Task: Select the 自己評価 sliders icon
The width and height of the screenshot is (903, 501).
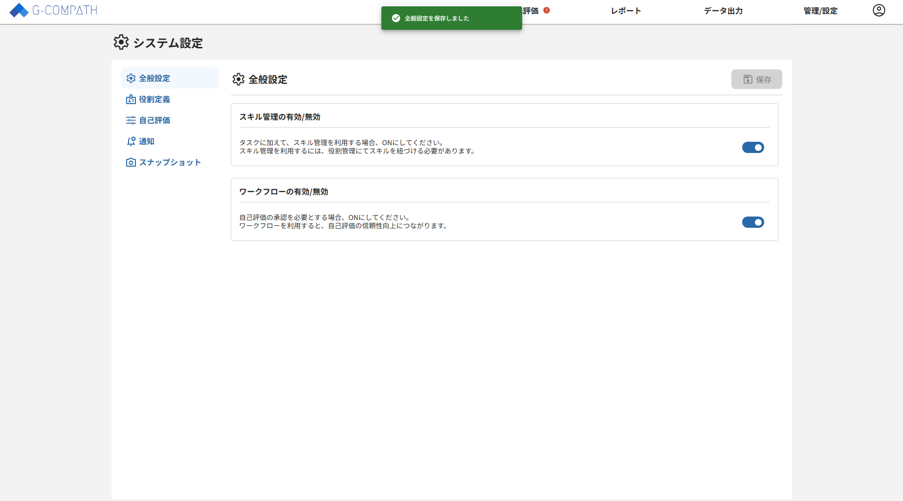Action: click(x=131, y=120)
